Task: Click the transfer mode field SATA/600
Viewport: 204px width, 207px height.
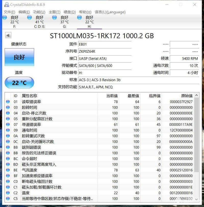Action: (105, 66)
